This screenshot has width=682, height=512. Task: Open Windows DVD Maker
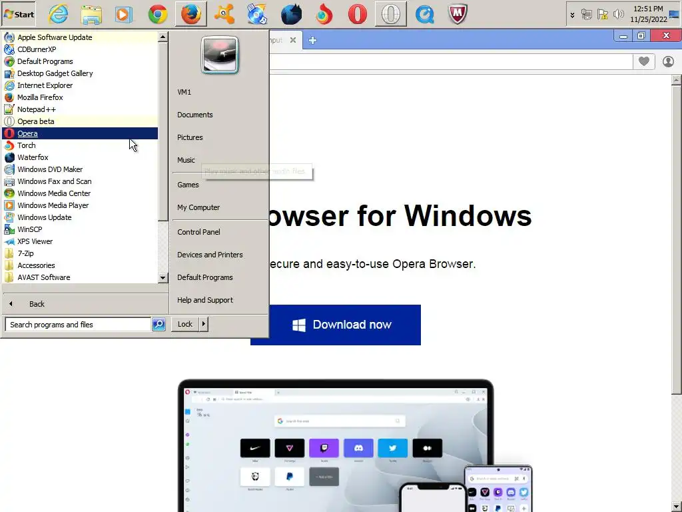coord(81,169)
